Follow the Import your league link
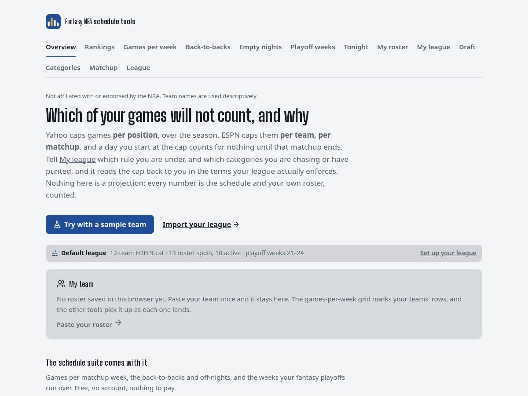This screenshot has width=528, height=396. (197, 224)
